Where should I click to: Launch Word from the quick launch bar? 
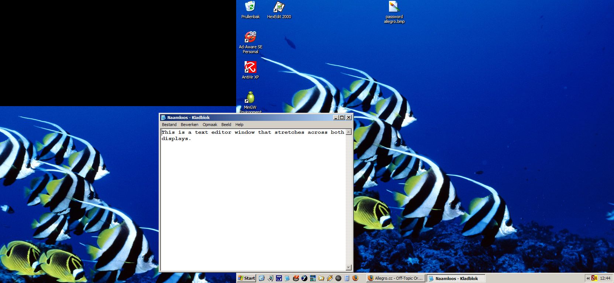(279, 278)
